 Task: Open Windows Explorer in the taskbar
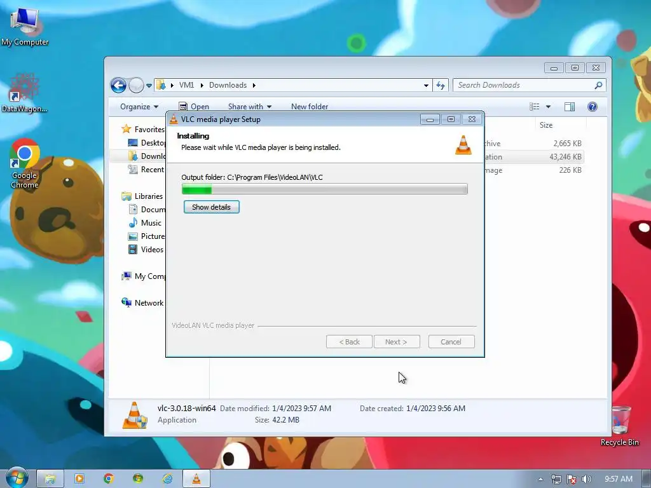coord(50,479)
